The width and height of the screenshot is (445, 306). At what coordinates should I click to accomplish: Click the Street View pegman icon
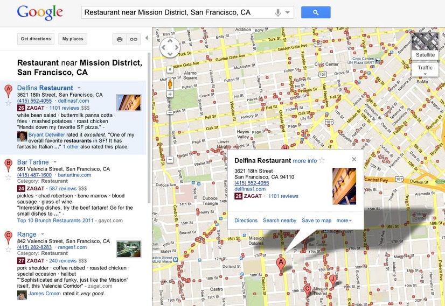(170, 84)
